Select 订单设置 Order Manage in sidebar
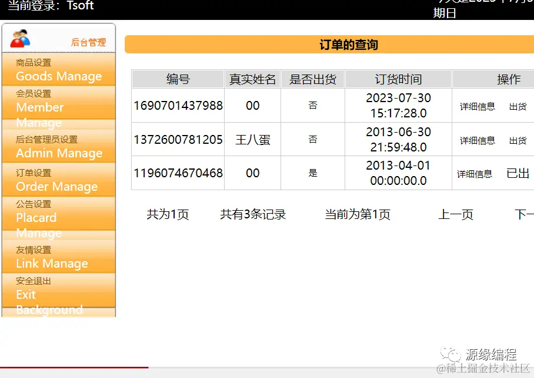The height and width of the screenshot is (378, 534). point(58,180)
